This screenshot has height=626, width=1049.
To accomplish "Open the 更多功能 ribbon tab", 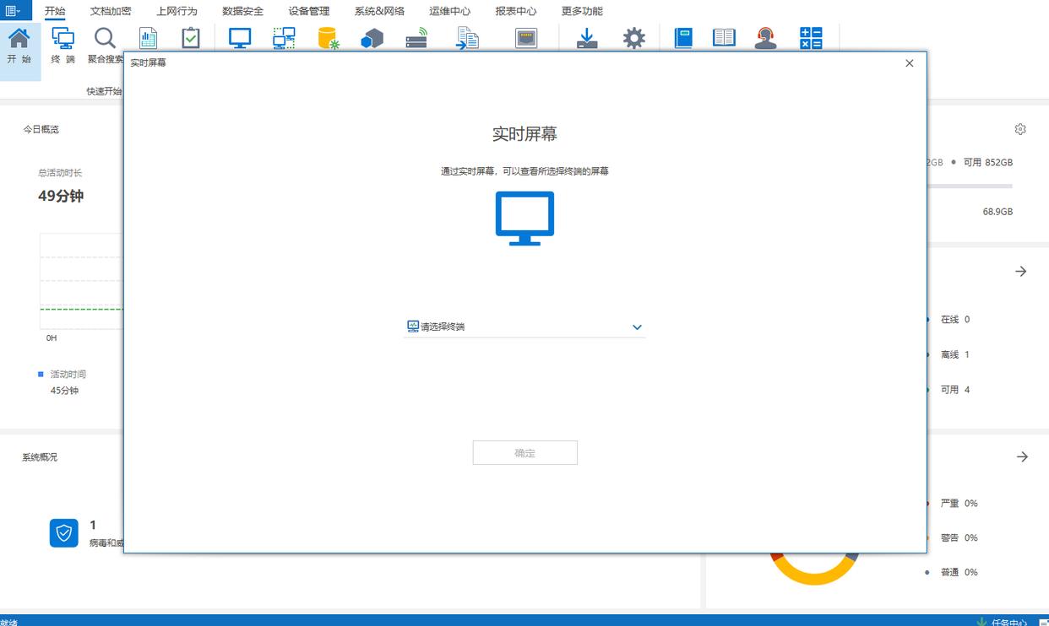I will tap(583, 11).
